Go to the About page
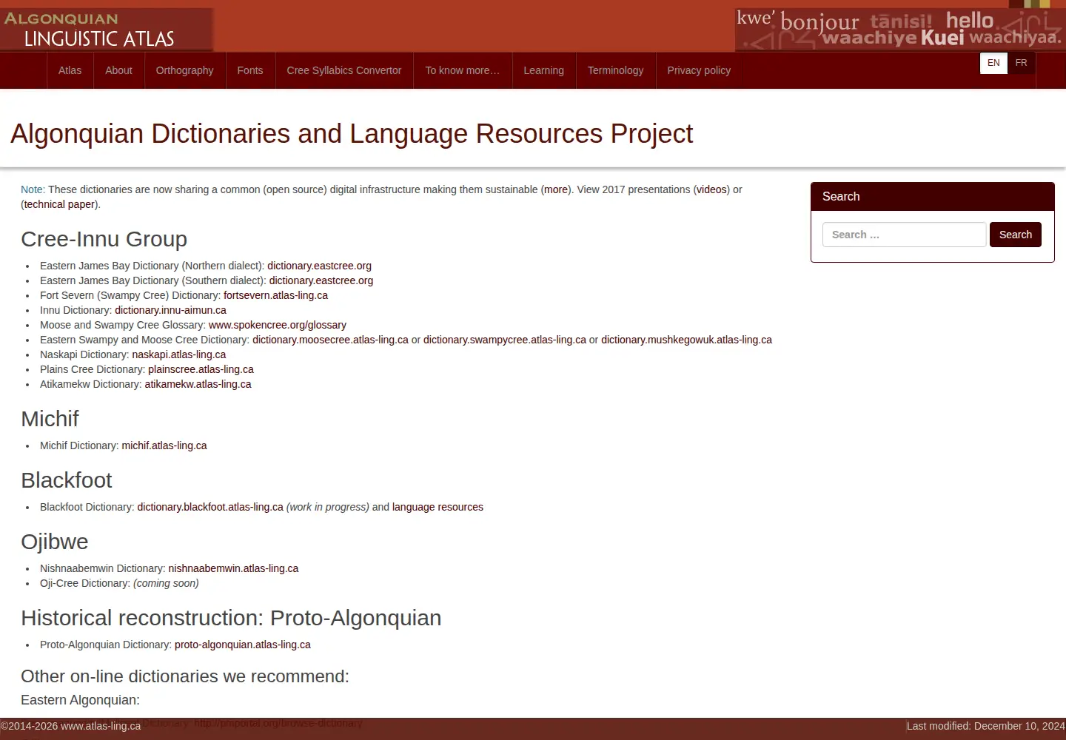The height and width of the screenshot is (740, 1066). click(118, 70)
